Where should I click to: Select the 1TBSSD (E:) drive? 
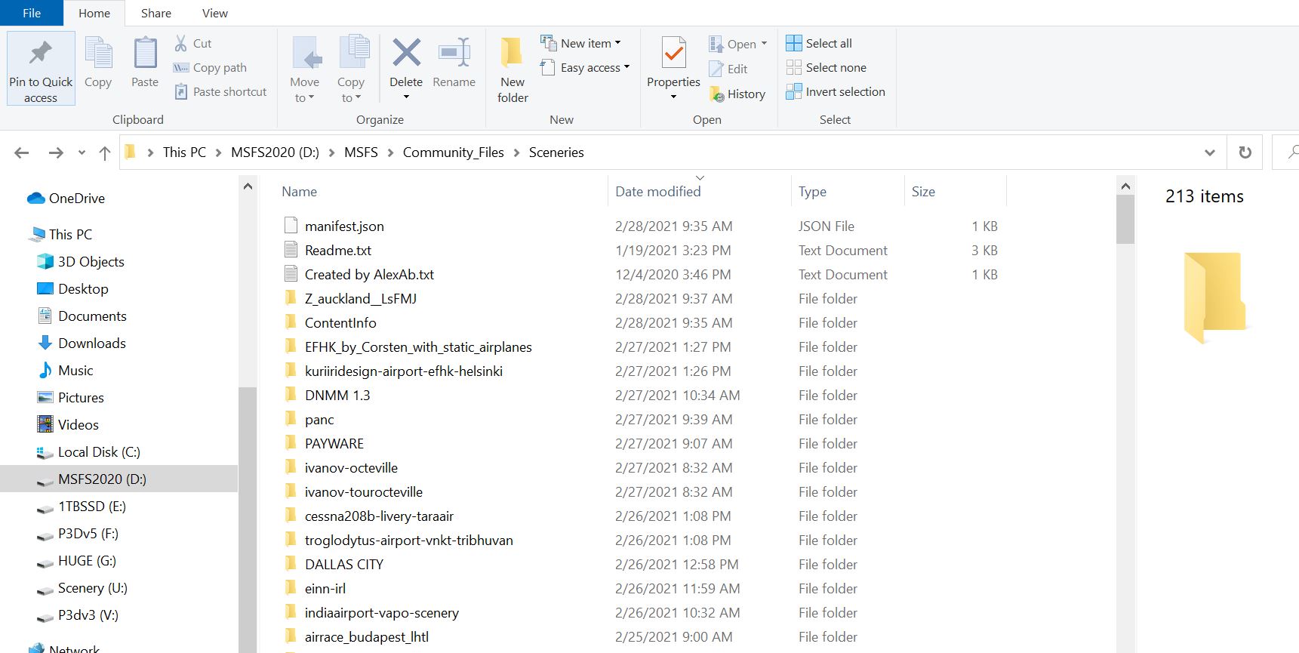click(x=82, y=506)
